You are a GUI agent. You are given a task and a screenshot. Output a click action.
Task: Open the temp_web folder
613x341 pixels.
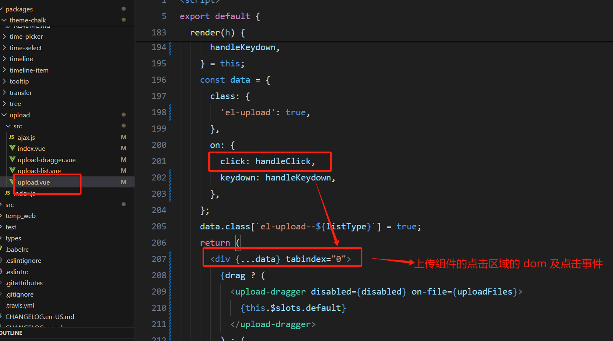coord(20,216)
